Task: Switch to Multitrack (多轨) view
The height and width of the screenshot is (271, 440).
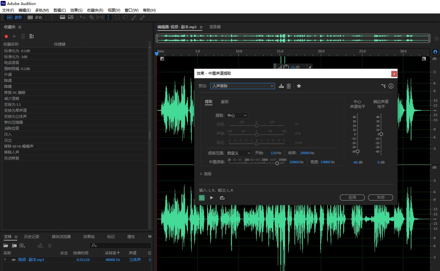Action: (35, 18)
